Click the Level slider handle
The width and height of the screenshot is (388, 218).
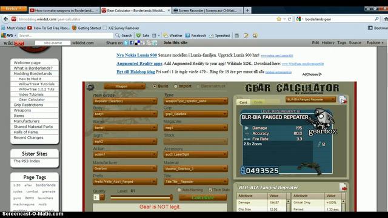click(171, 197)
